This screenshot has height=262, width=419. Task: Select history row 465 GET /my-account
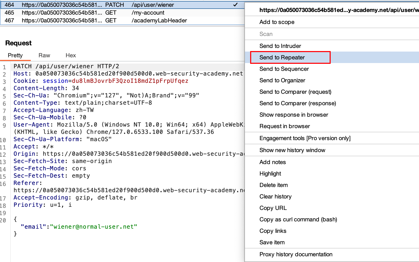pyautogui.click(x=122, y=13)
